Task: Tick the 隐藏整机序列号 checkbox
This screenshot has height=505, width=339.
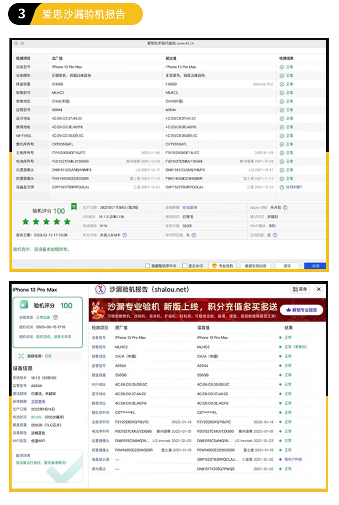Action: tap(148, 266)
